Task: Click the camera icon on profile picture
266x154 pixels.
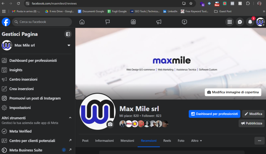Action: click(x=110, y=124)
